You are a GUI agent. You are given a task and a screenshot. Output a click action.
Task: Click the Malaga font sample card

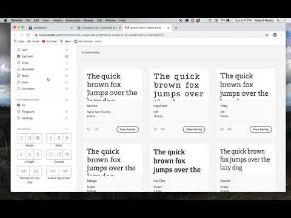coord(112,168)
